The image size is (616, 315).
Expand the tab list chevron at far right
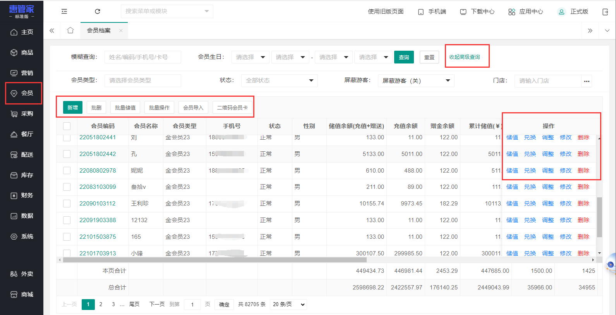(607, 31)
